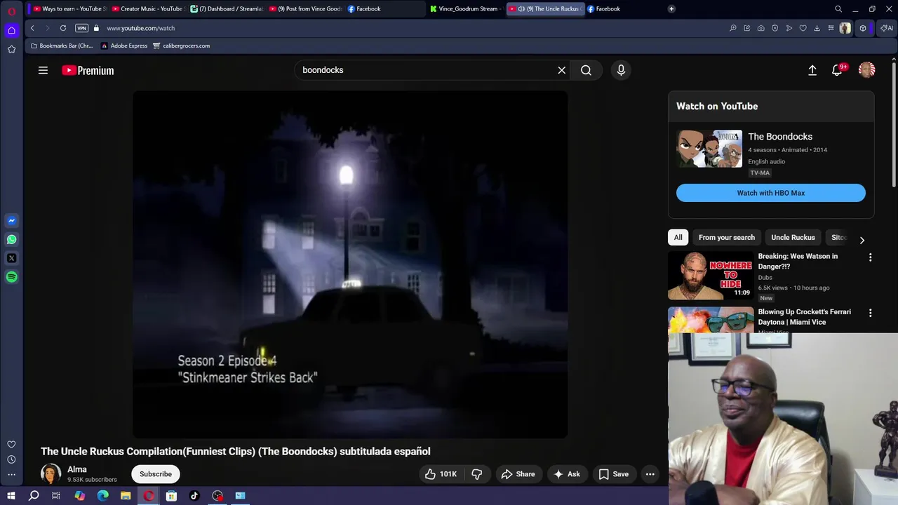Open Opera AI assistant button
Image resolution: width=898 pixels, height=505 pixels.
tap(887, 28)
